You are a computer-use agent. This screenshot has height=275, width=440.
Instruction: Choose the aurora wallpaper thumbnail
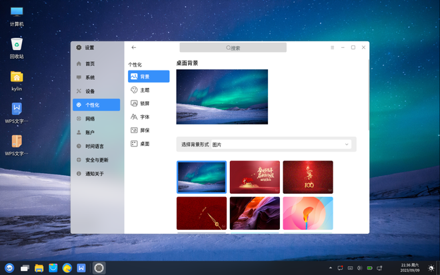coord(201,177)
